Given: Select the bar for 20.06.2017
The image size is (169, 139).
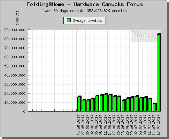Looking at the screenshot, I should (119, 104).
